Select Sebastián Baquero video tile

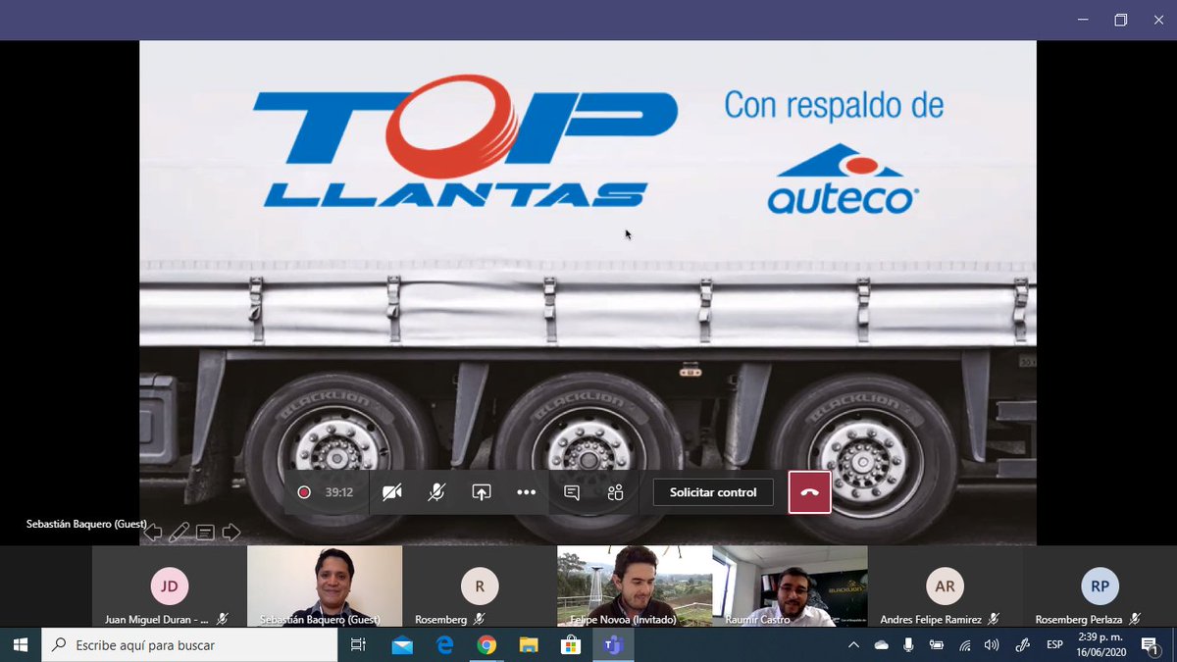point(325,586)
